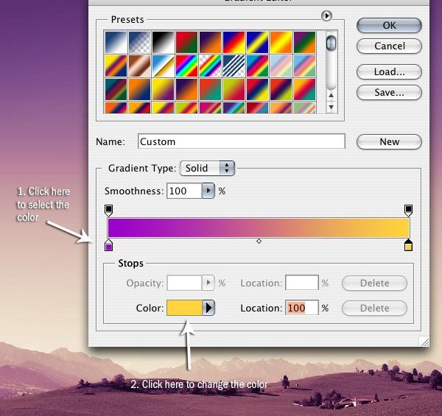Create a new preset with New
This screenshot has height=416, width=442.
point(389,141)
